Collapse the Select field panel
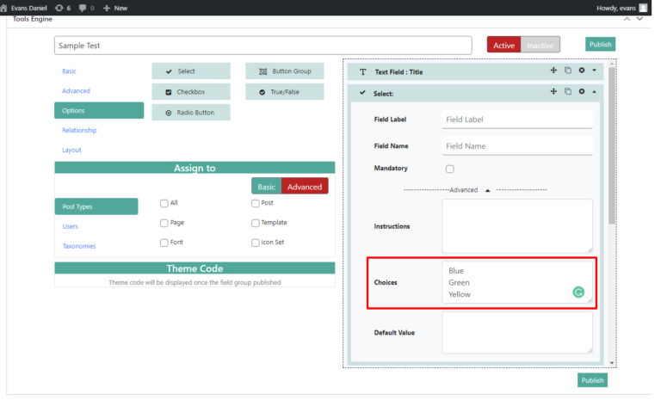 coord(594,91)
